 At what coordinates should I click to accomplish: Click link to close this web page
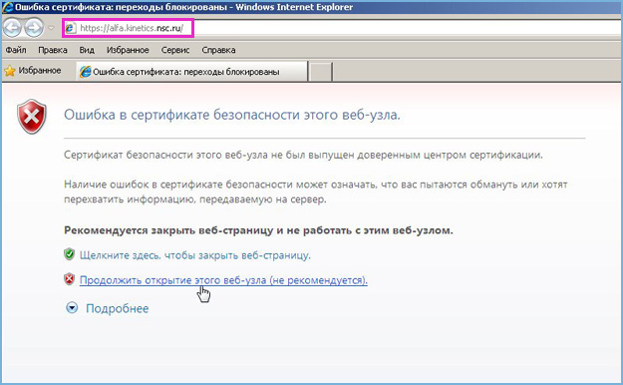[x=195, y=255]
